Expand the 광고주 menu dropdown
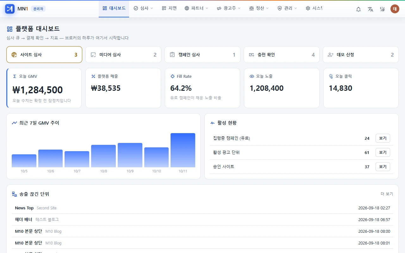405x253 pixels. tap(229, 9)
